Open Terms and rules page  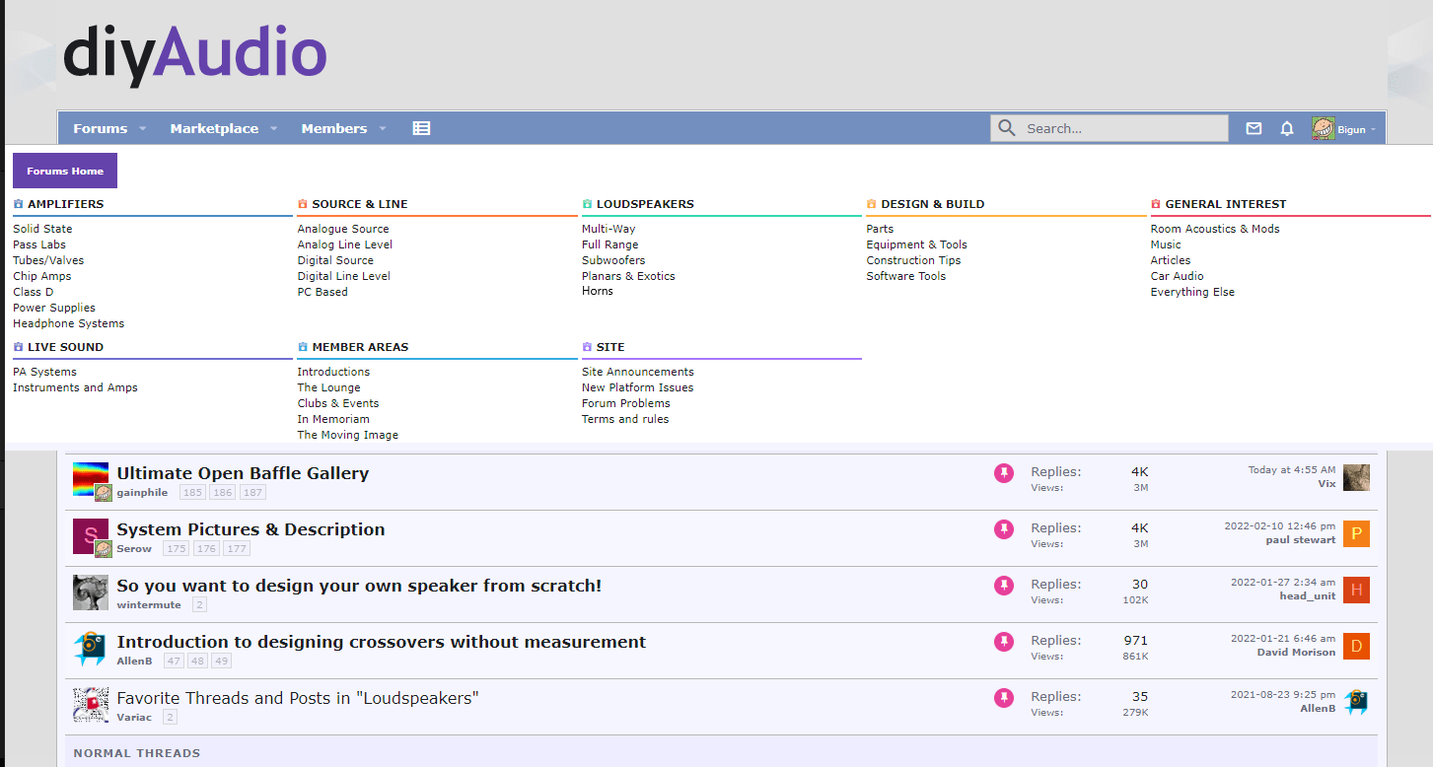point(625,419)
